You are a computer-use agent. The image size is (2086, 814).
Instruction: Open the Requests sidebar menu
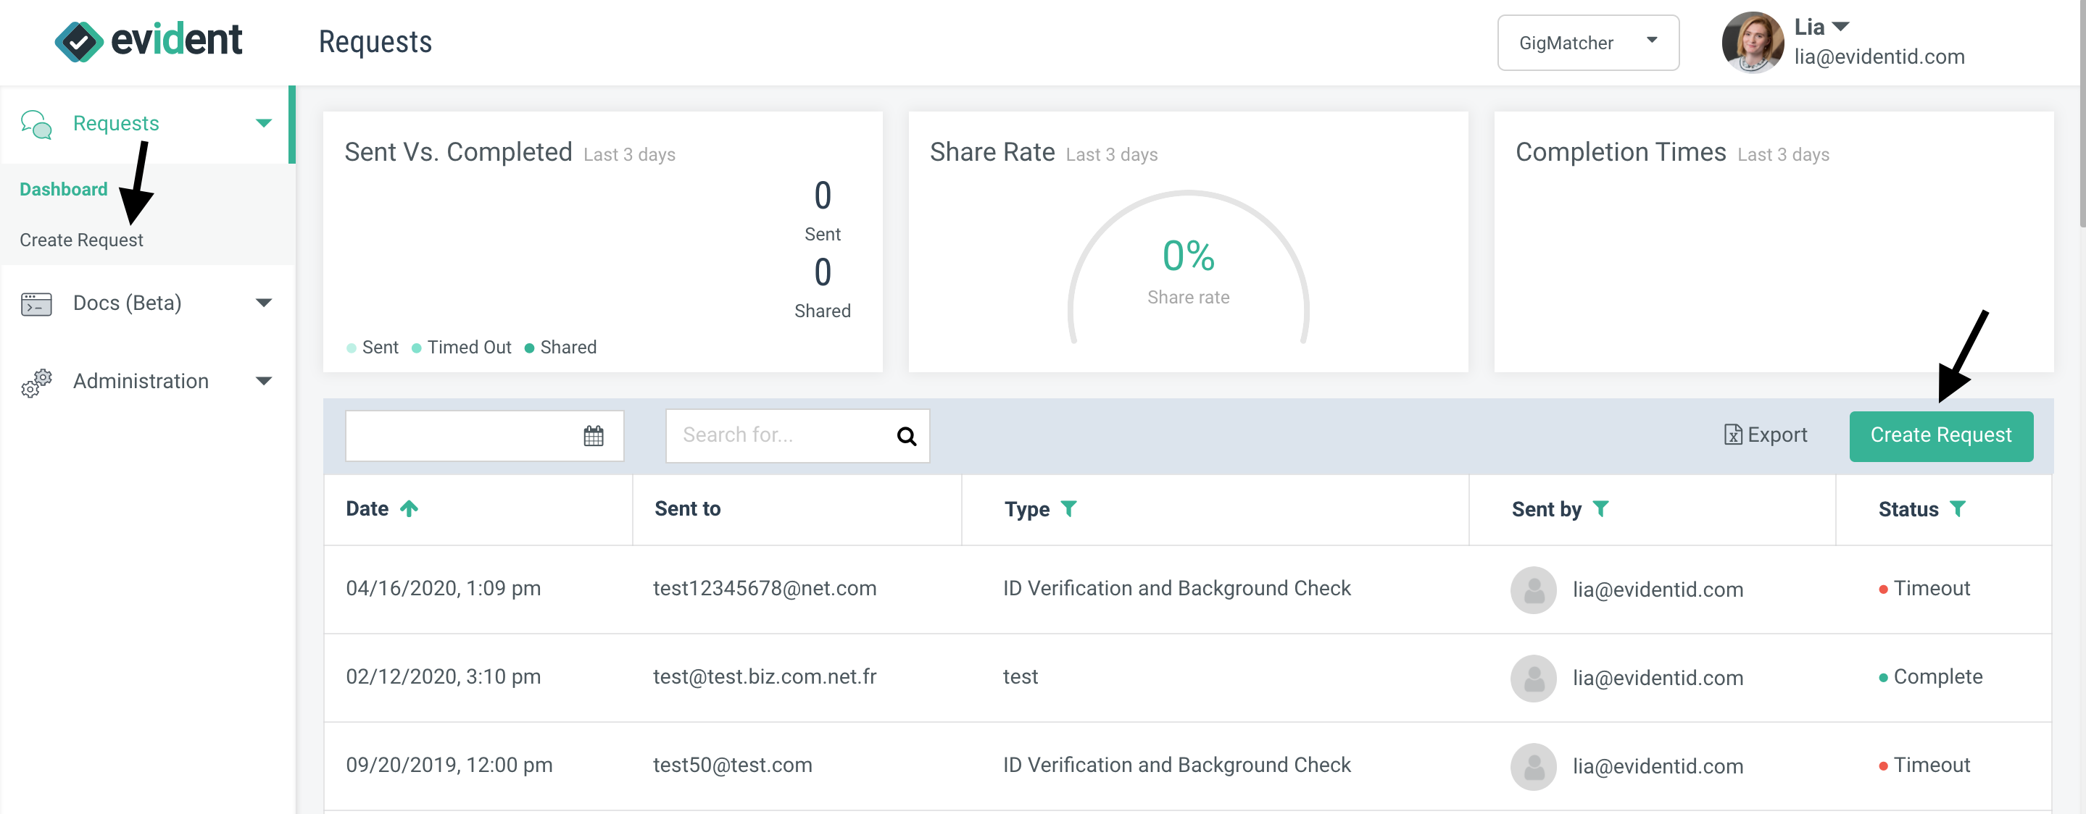146,124
